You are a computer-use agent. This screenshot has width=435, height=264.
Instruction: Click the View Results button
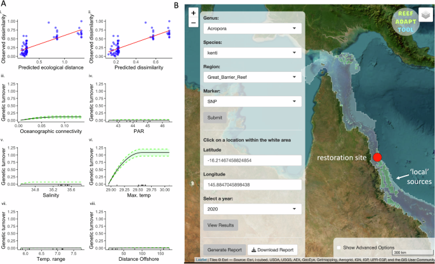pyautogui.click(x=220, y=225)
